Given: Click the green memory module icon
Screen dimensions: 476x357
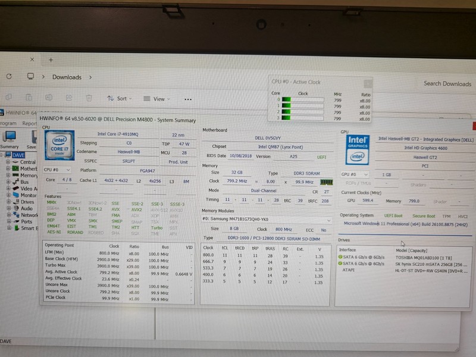Looking at the screenshot, I should (326, 182).
